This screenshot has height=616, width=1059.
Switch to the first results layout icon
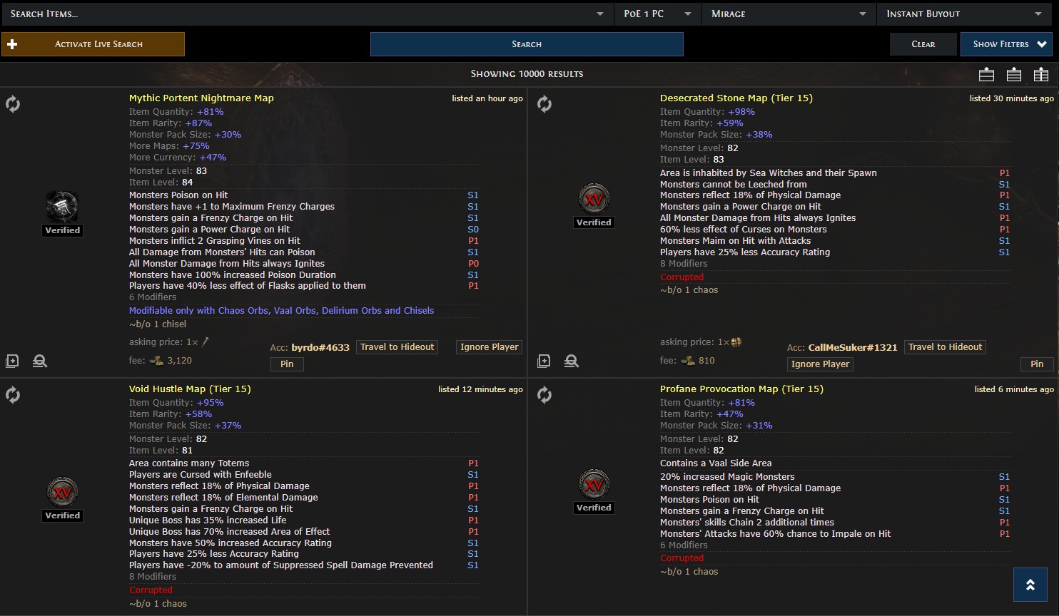(986, 74)
